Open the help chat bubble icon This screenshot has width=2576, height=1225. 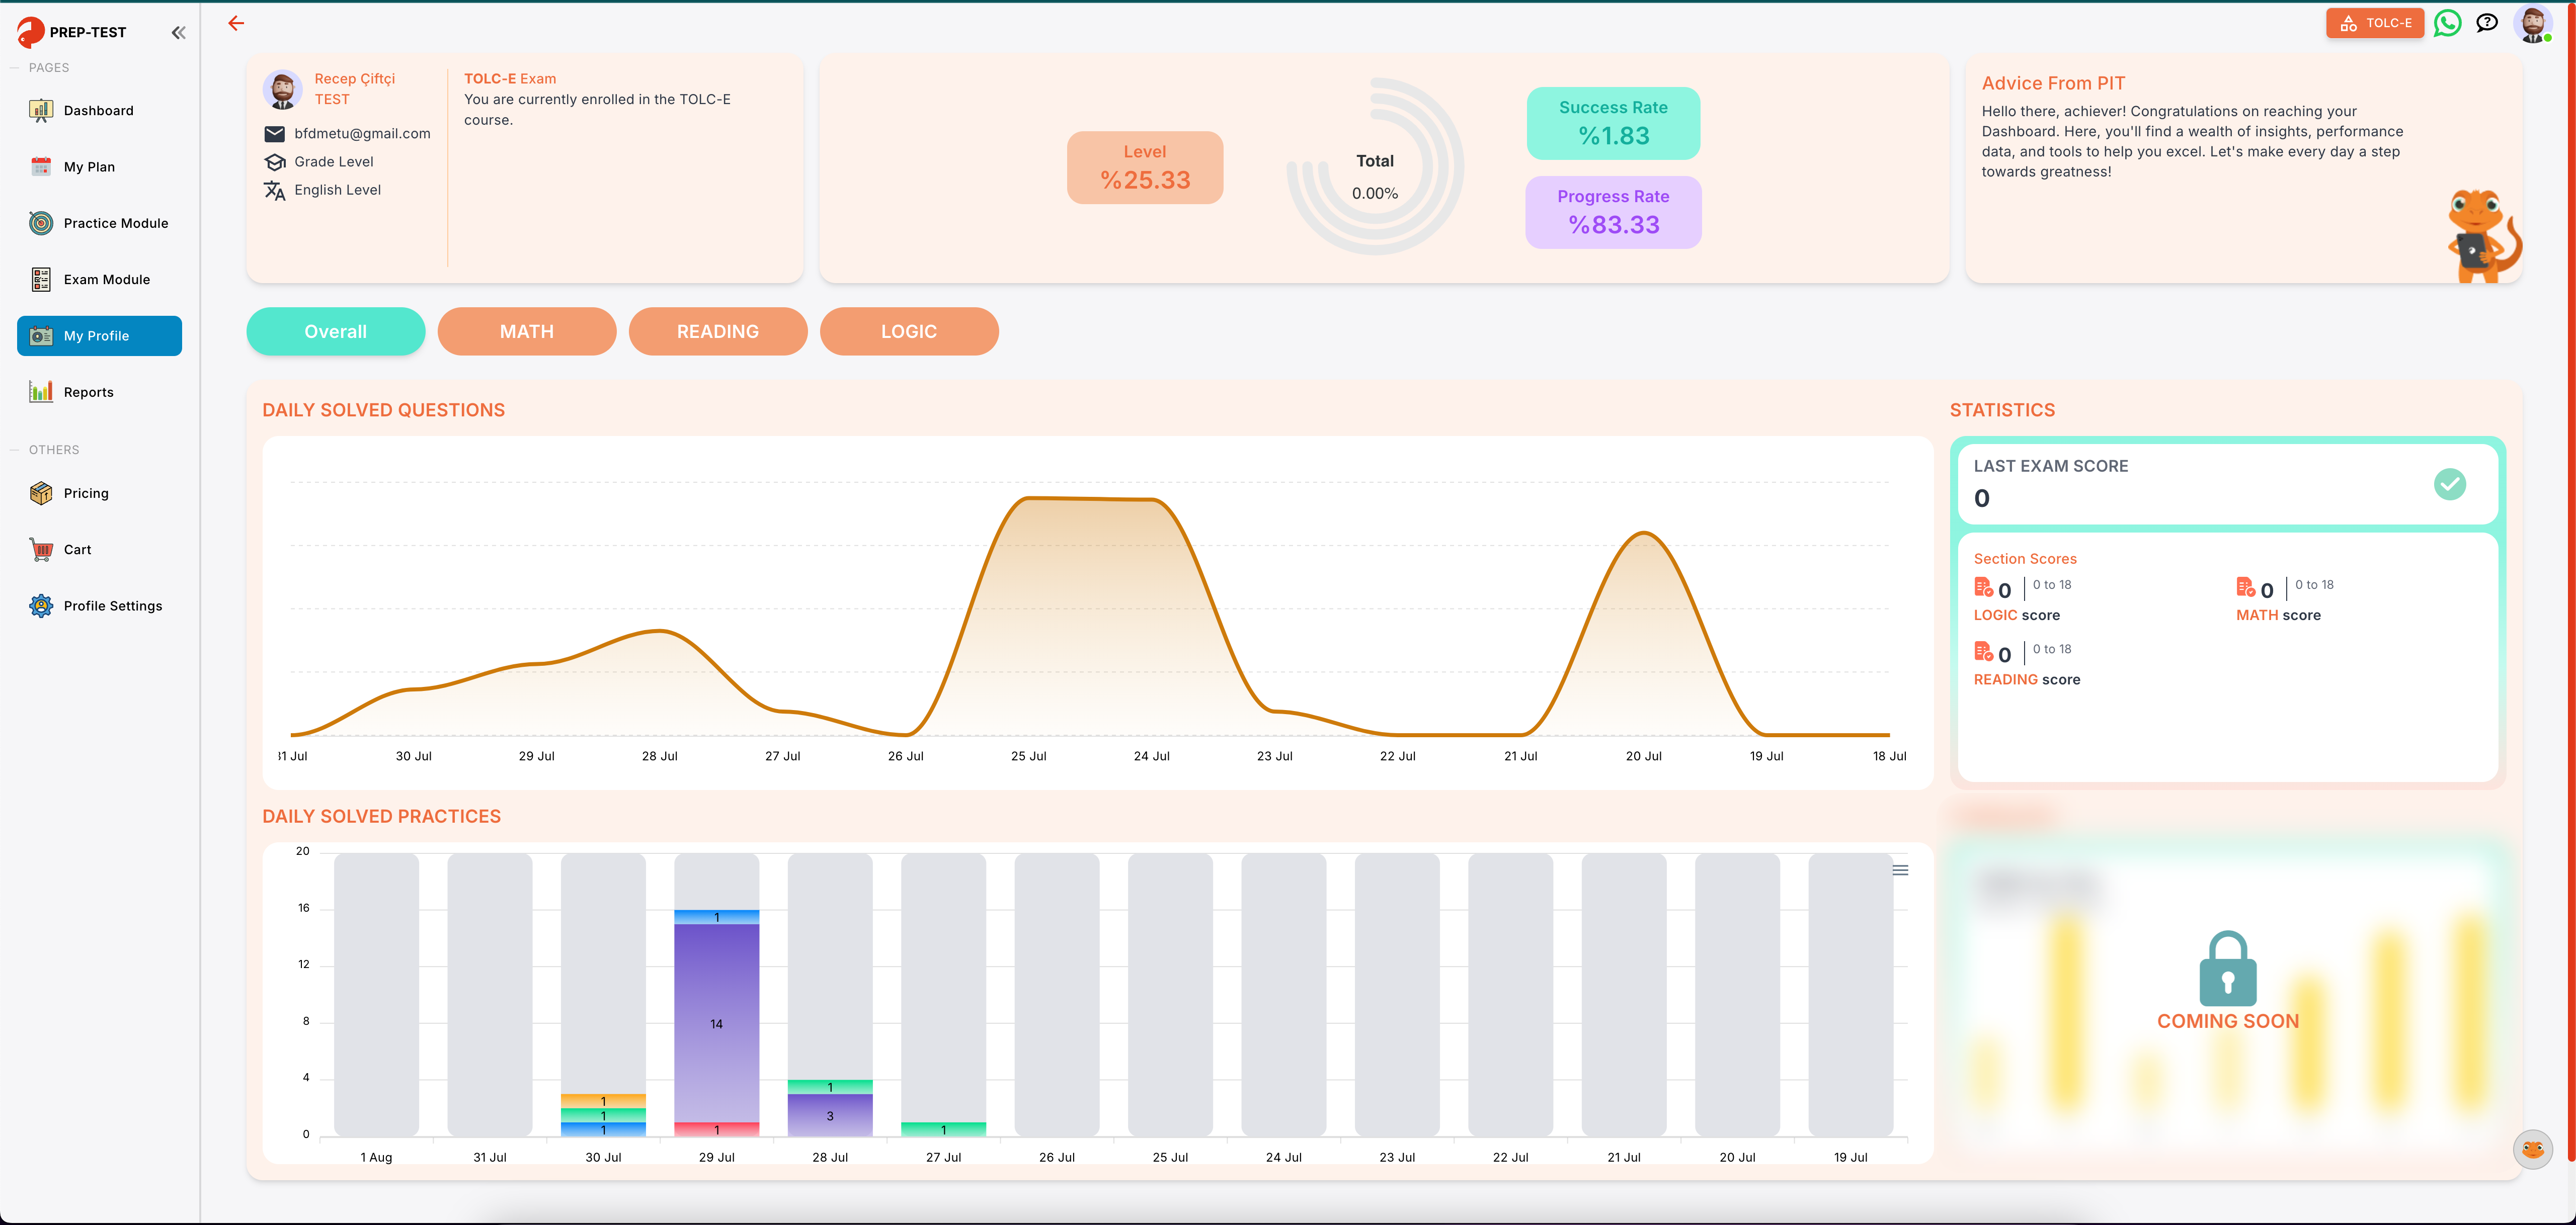(x=2487, y=23)
